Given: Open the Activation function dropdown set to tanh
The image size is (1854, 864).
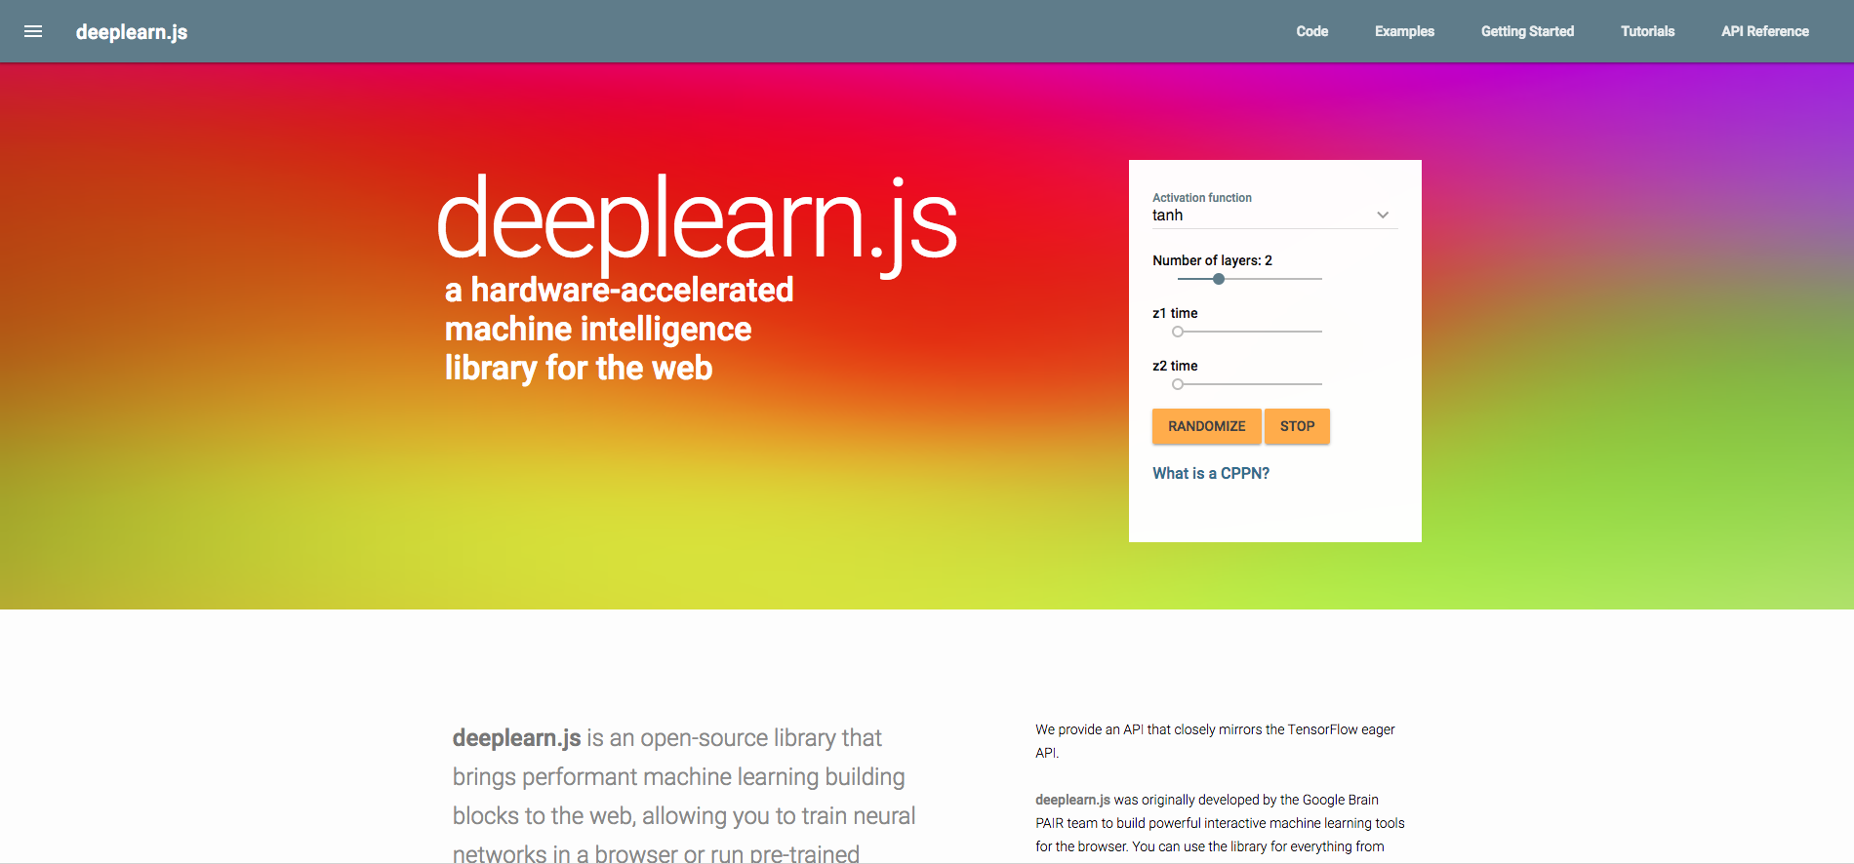Looking at the screenshot, I should click(x=1274, y=216).
